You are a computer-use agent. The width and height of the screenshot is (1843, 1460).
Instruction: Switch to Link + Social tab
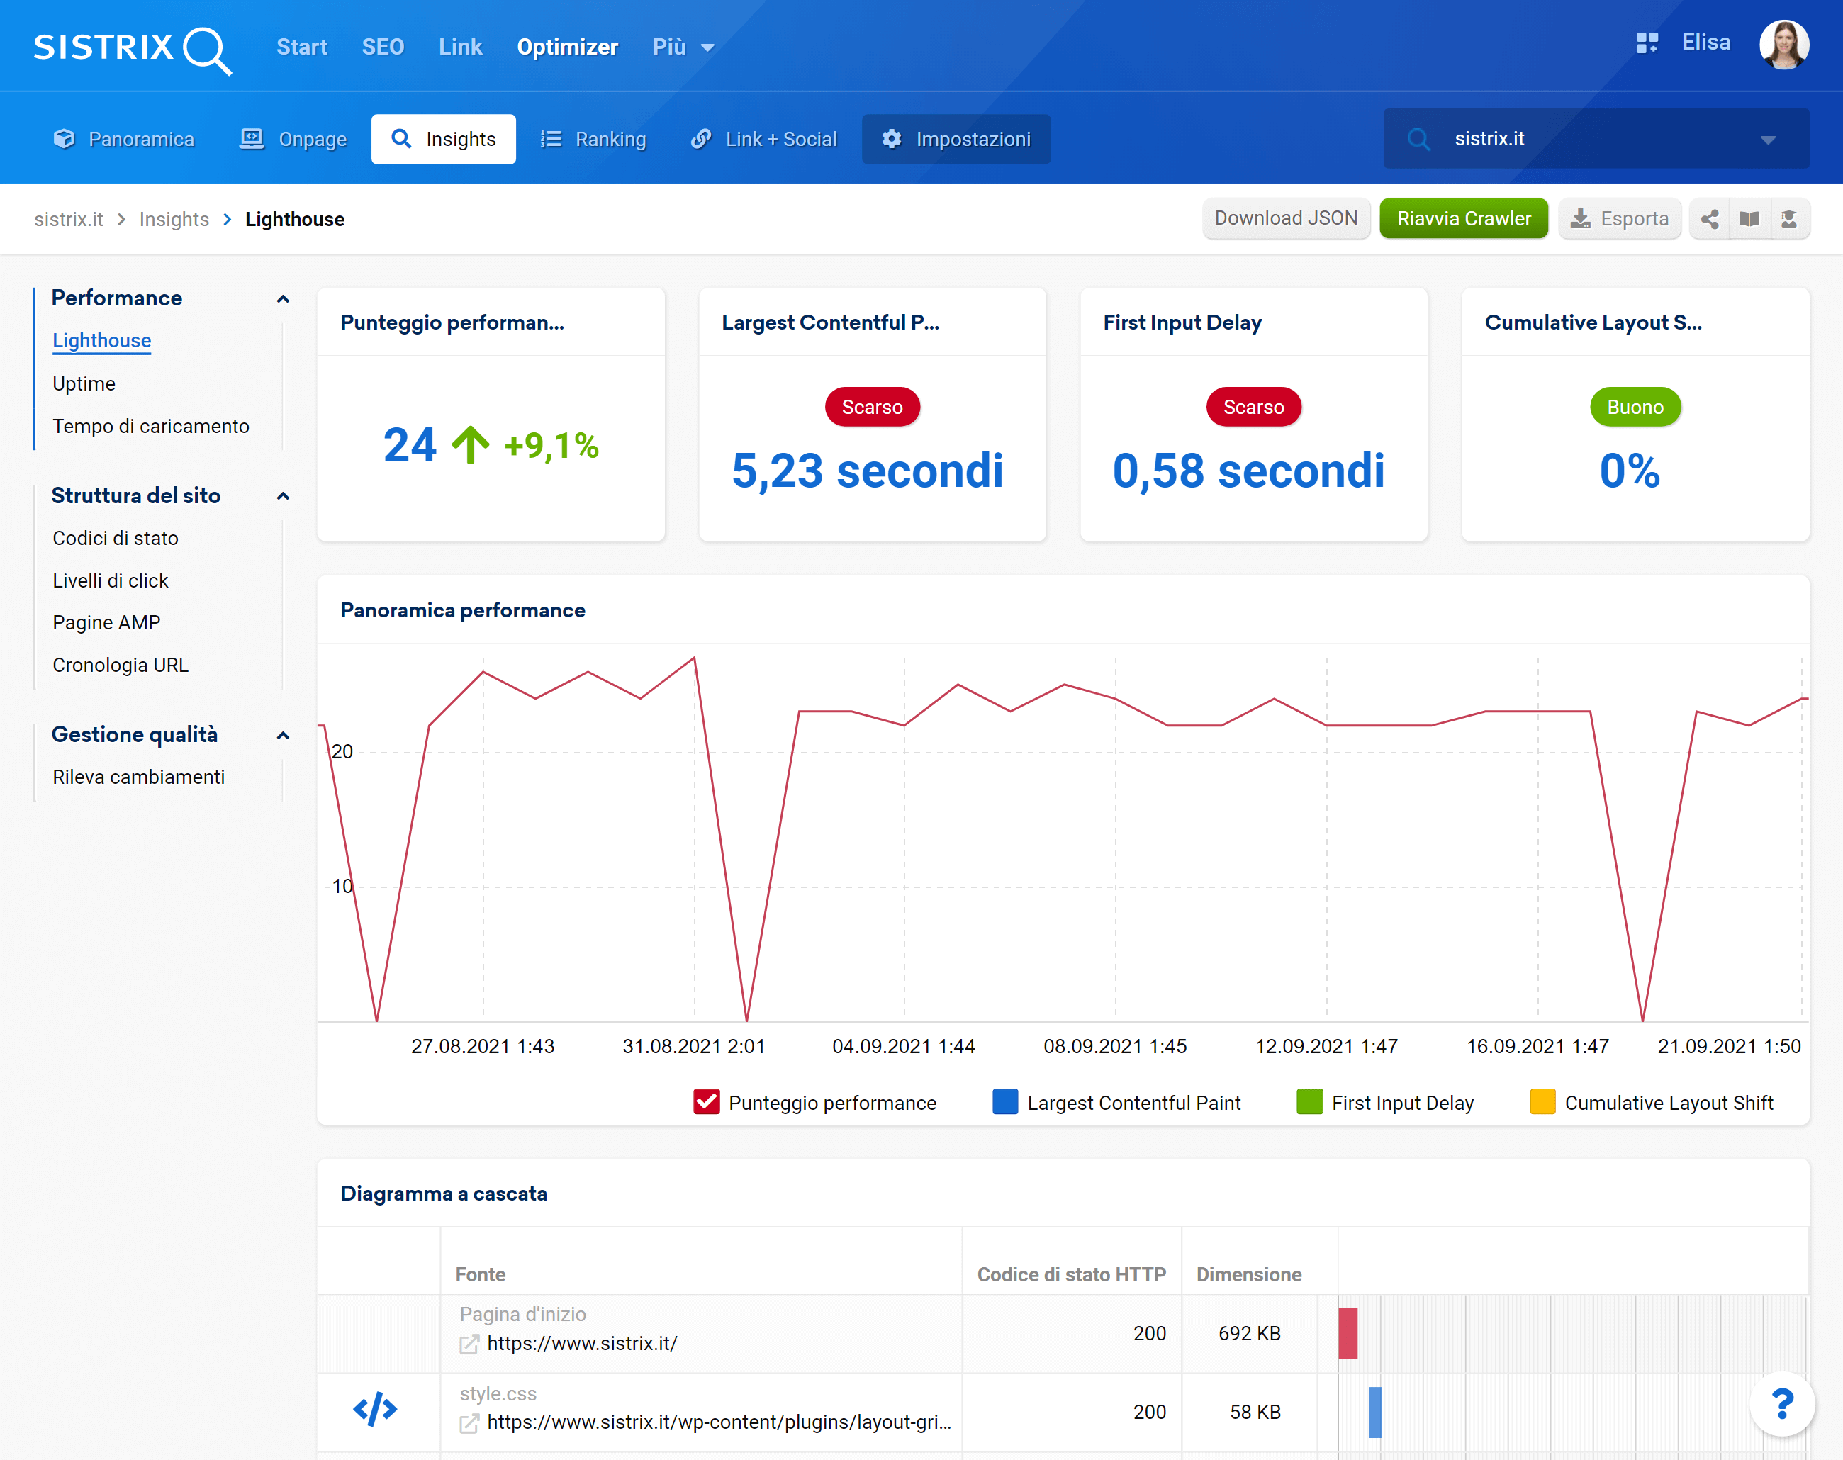pos(764,138)
